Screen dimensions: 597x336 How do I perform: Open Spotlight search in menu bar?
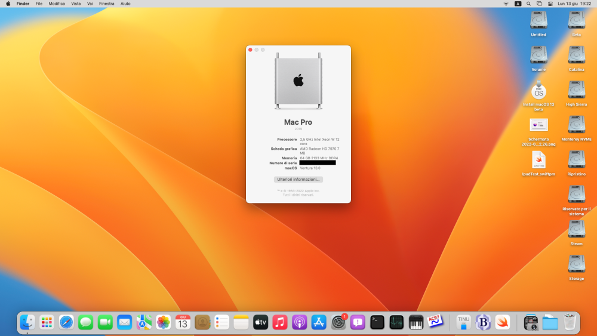click(x=528, y=4)
